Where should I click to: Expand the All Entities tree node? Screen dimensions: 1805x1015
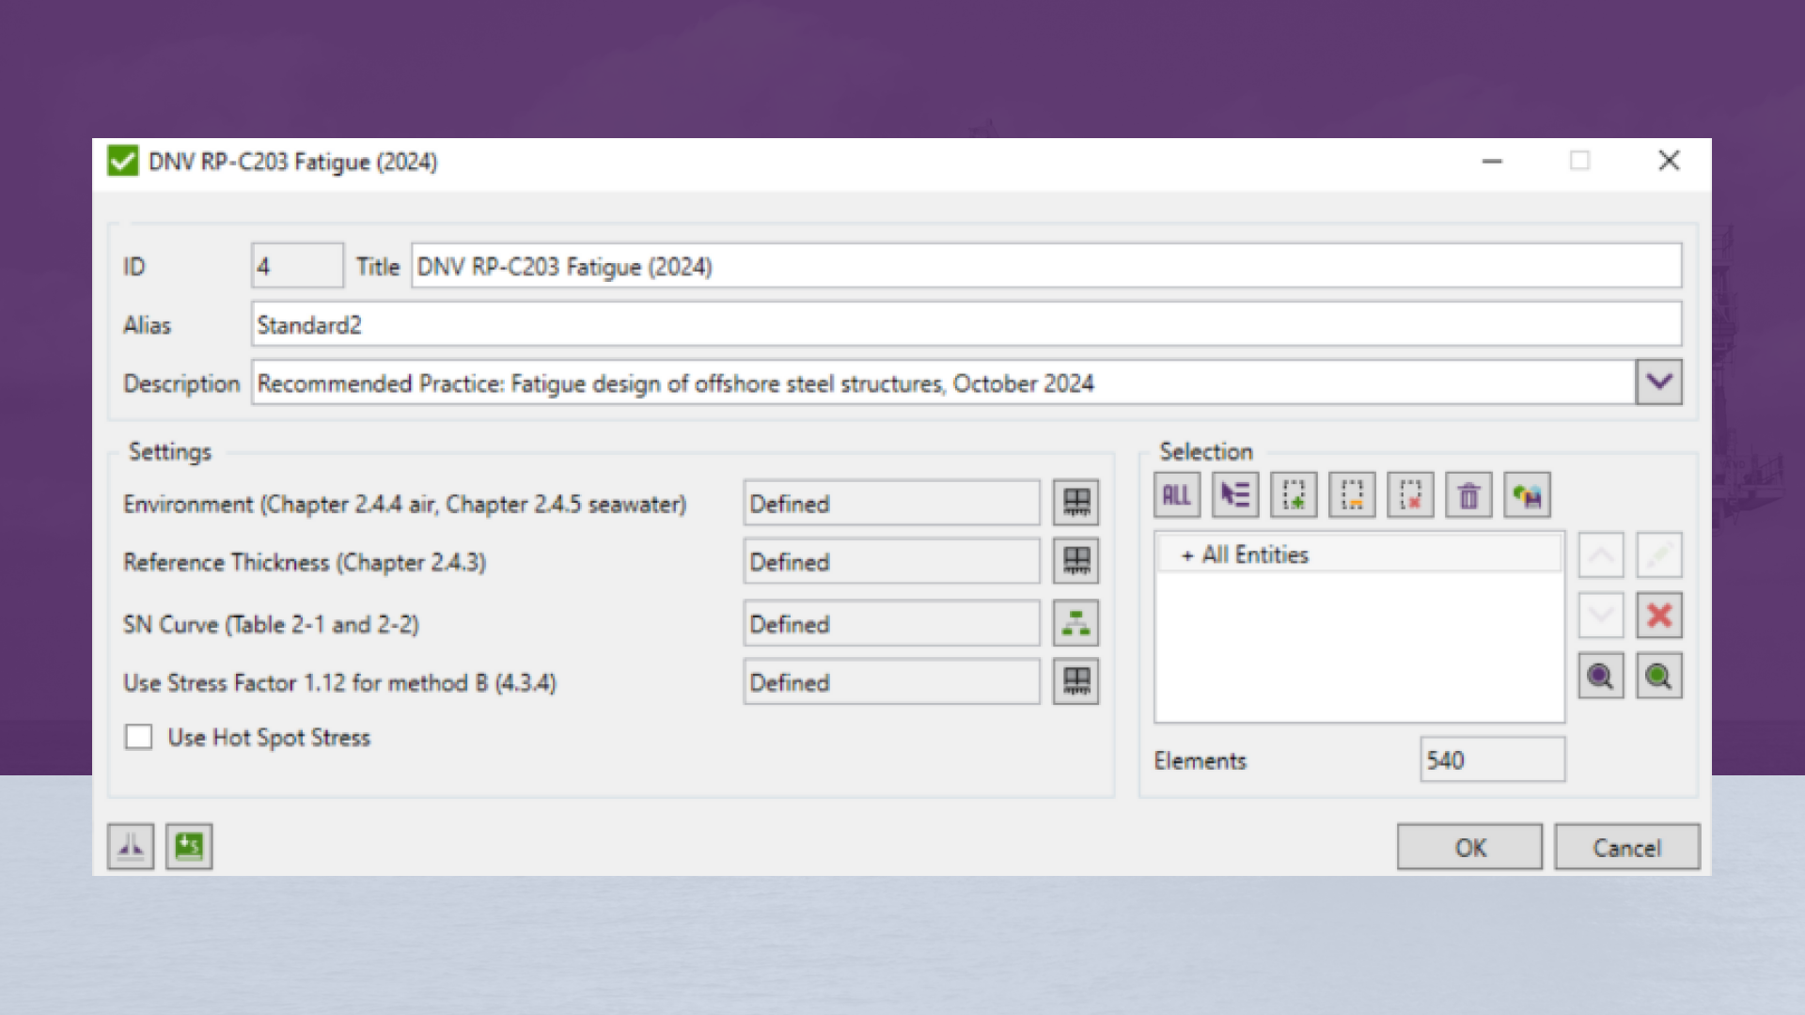click(x=1187, y=555)
